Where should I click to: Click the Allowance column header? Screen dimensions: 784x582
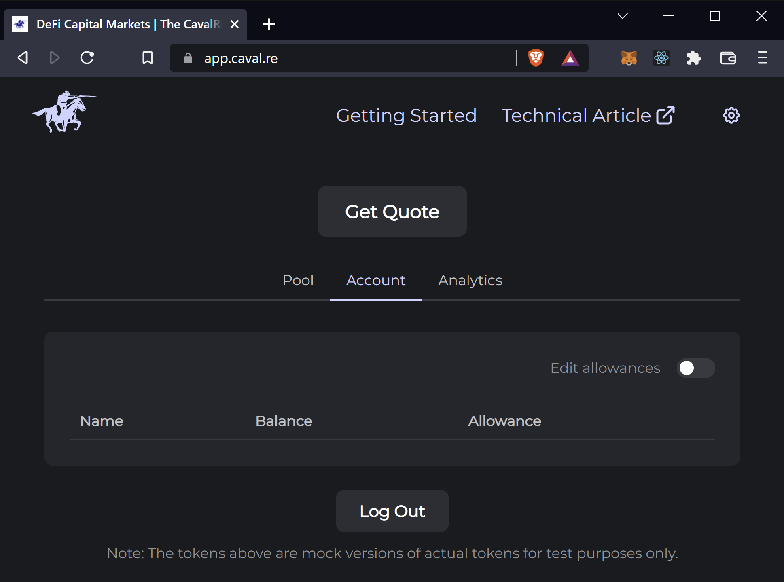(504, 421)
